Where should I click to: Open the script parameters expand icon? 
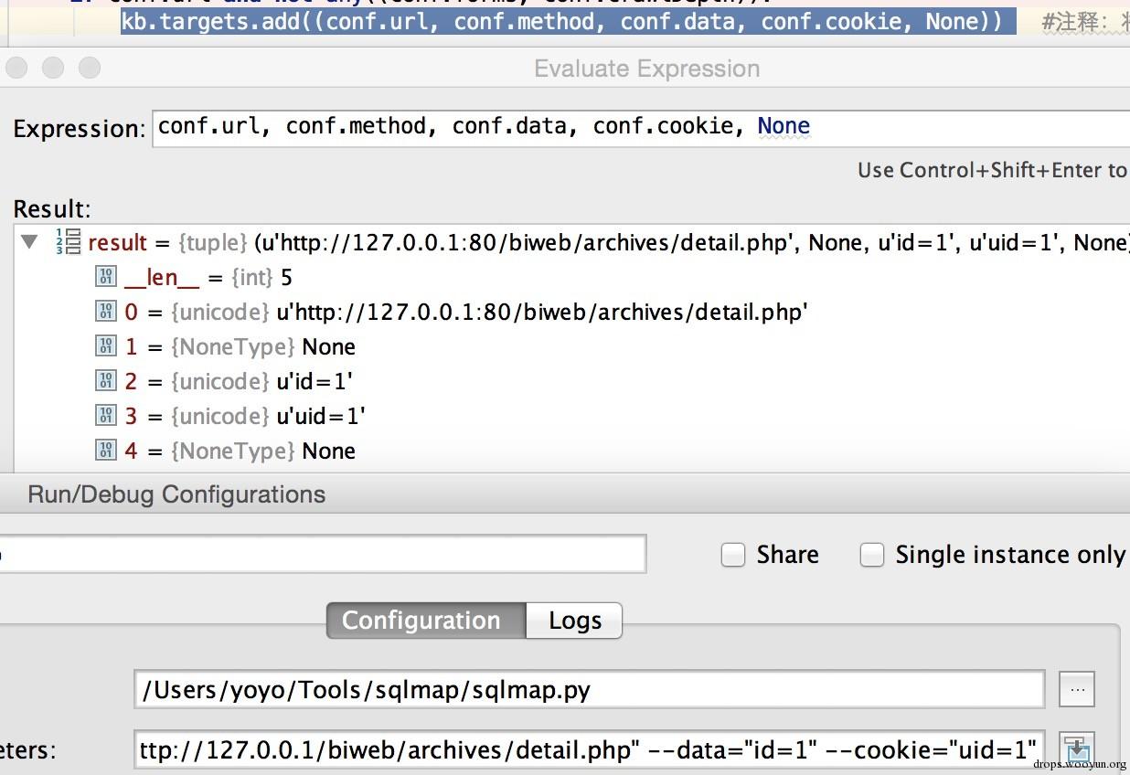1077,748
